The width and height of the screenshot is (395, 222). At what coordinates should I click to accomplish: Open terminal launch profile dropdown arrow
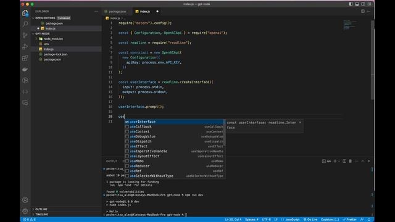click(339, 161)
